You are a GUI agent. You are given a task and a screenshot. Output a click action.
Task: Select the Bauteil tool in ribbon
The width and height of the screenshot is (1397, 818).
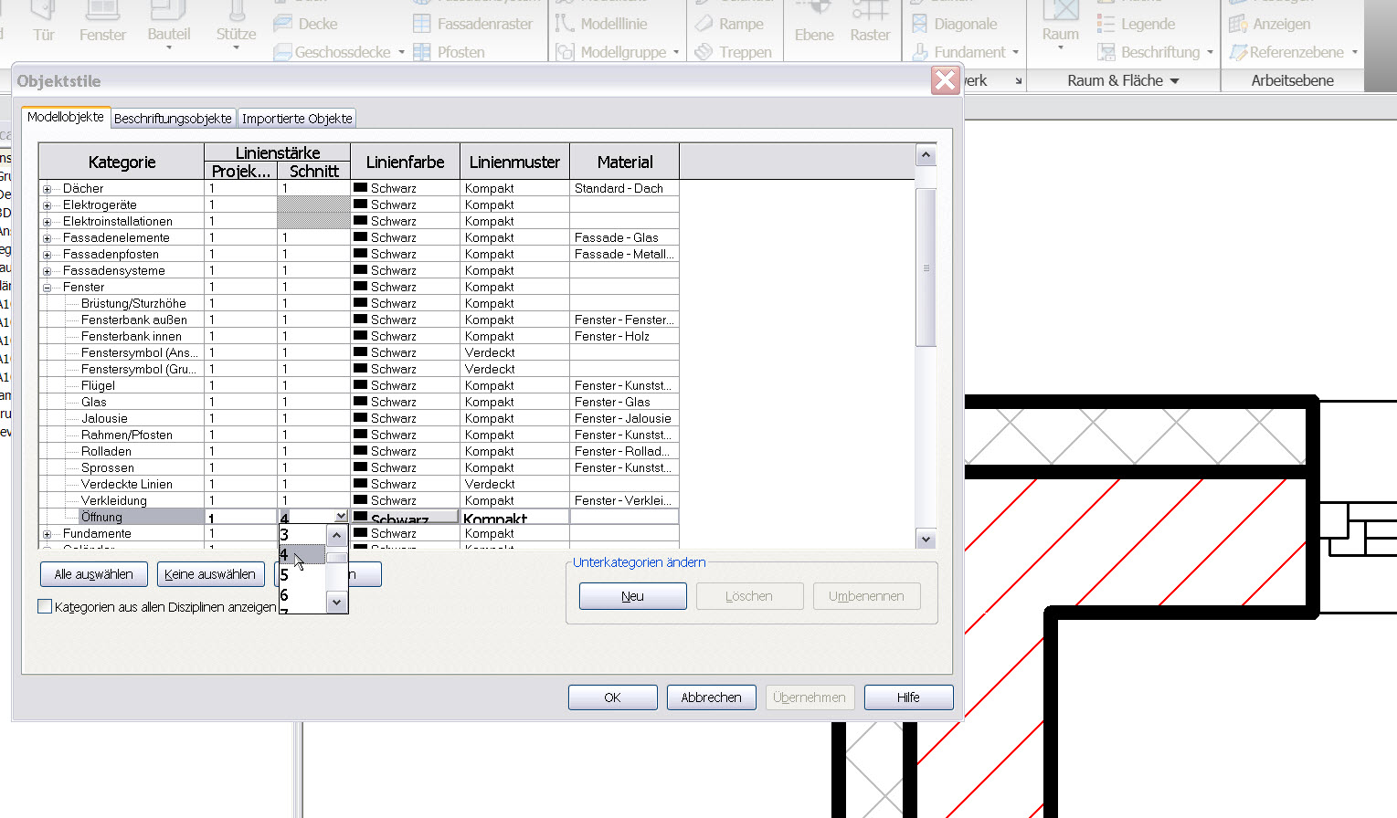pyautogui.click(x=169, y=26)
